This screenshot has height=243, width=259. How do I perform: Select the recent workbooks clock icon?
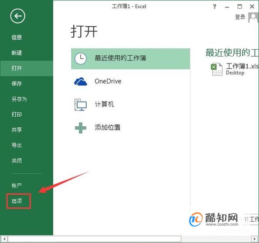tap(80, 58)
